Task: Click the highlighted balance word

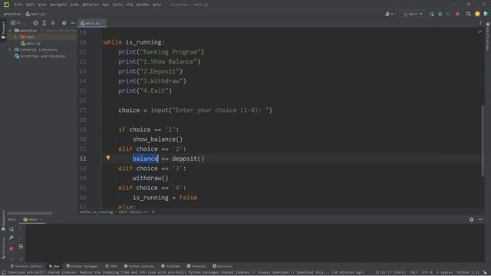Action: 145,159
